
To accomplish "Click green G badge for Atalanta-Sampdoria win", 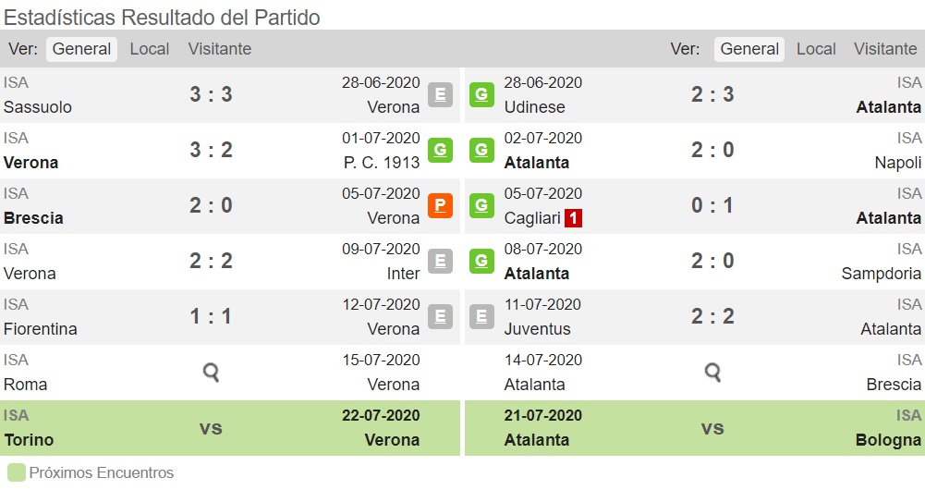I will (x=482, y=261).
